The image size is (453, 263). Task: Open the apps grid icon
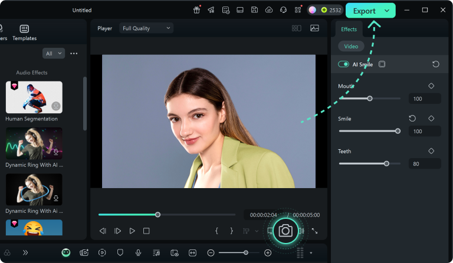[298, 10]
